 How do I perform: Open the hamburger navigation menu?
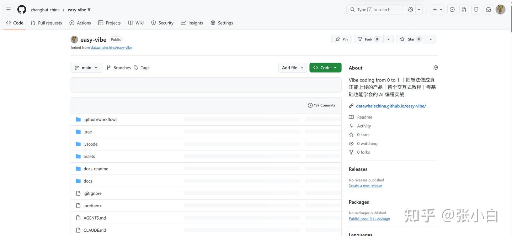tap(9, 10)
